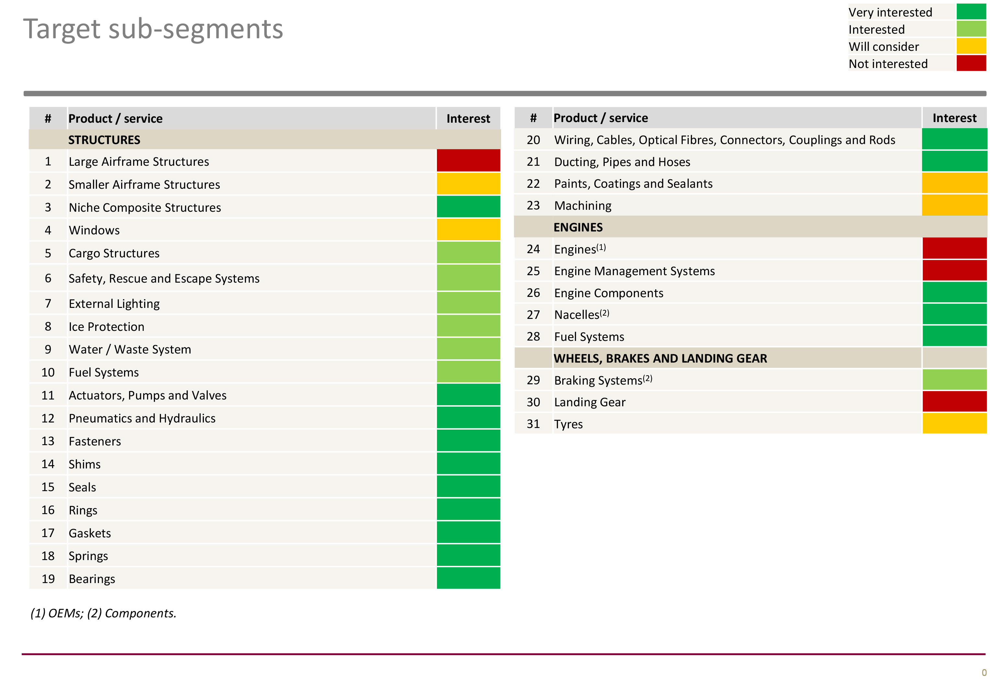Click the OEMs and Components footnote
The image size is (1005, 686).
pyautogui.click(x=103, y=613)
